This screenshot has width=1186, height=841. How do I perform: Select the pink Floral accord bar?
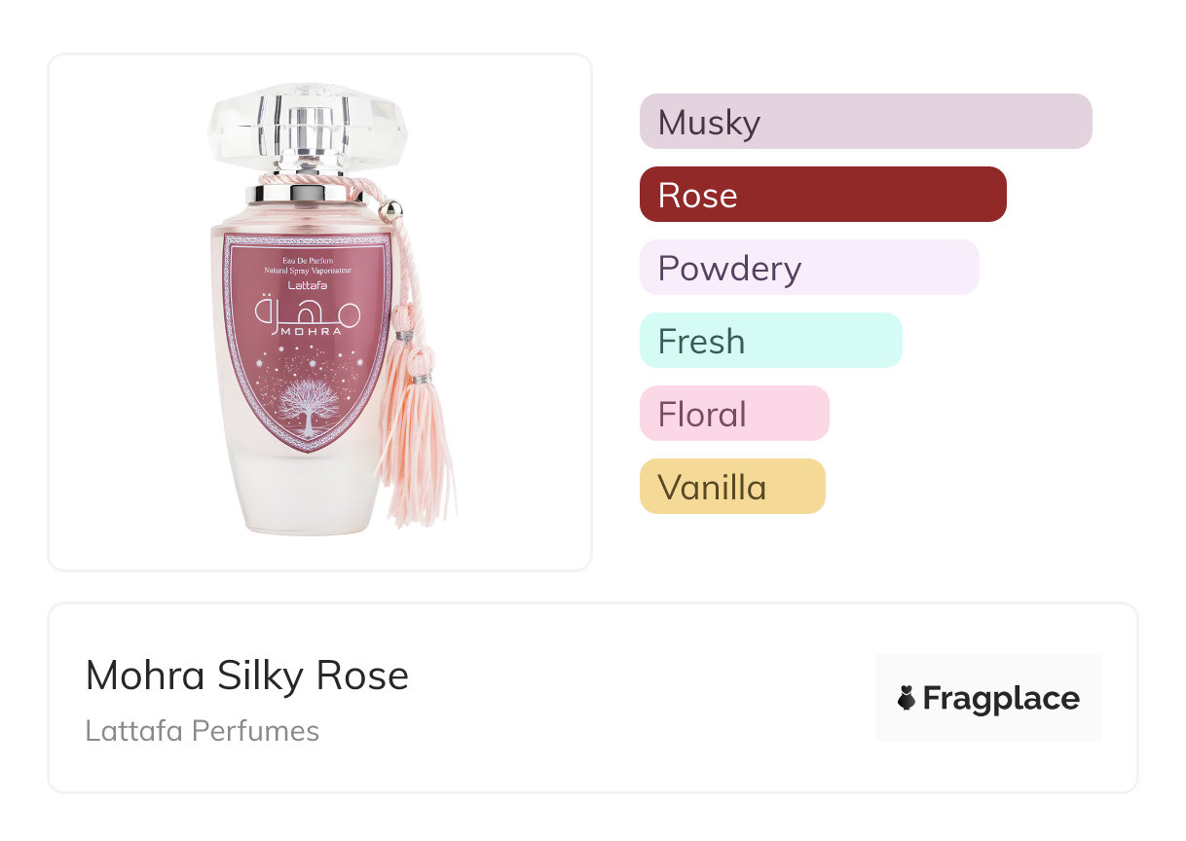pyautogui.click(x=733, y=414)
